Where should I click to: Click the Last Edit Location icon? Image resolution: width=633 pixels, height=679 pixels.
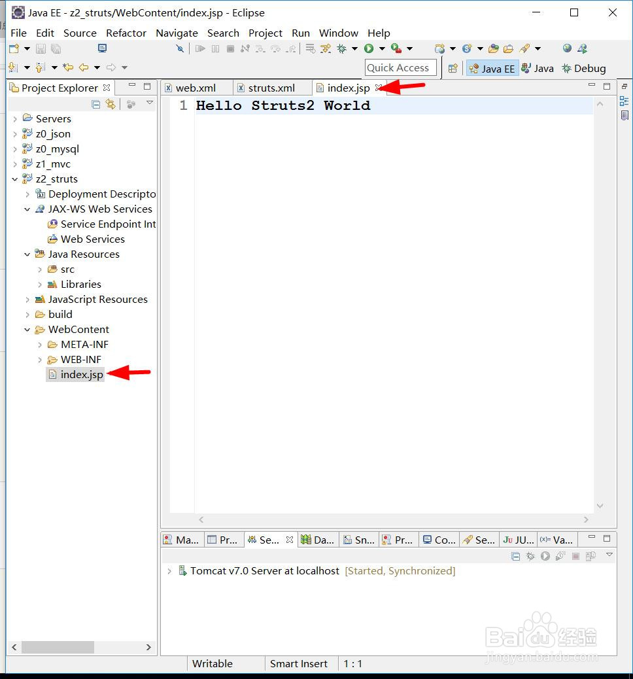(68, 67)
